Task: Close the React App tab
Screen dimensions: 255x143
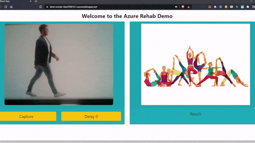Action: (x=31, y=1)
